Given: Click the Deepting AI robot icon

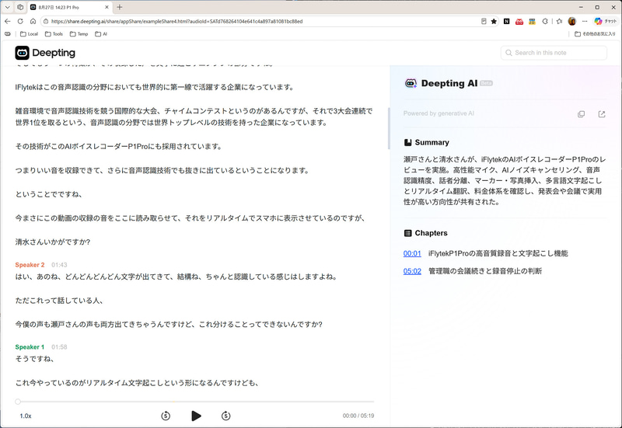Looking at the screenshot, I should pyautogui.click(x=411, y=83).
